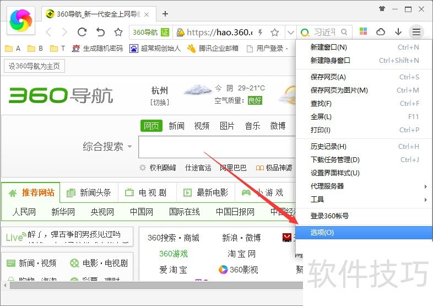Click the 设360导航为主页 button
433x306 pixels.
click(x=34, y=67)
